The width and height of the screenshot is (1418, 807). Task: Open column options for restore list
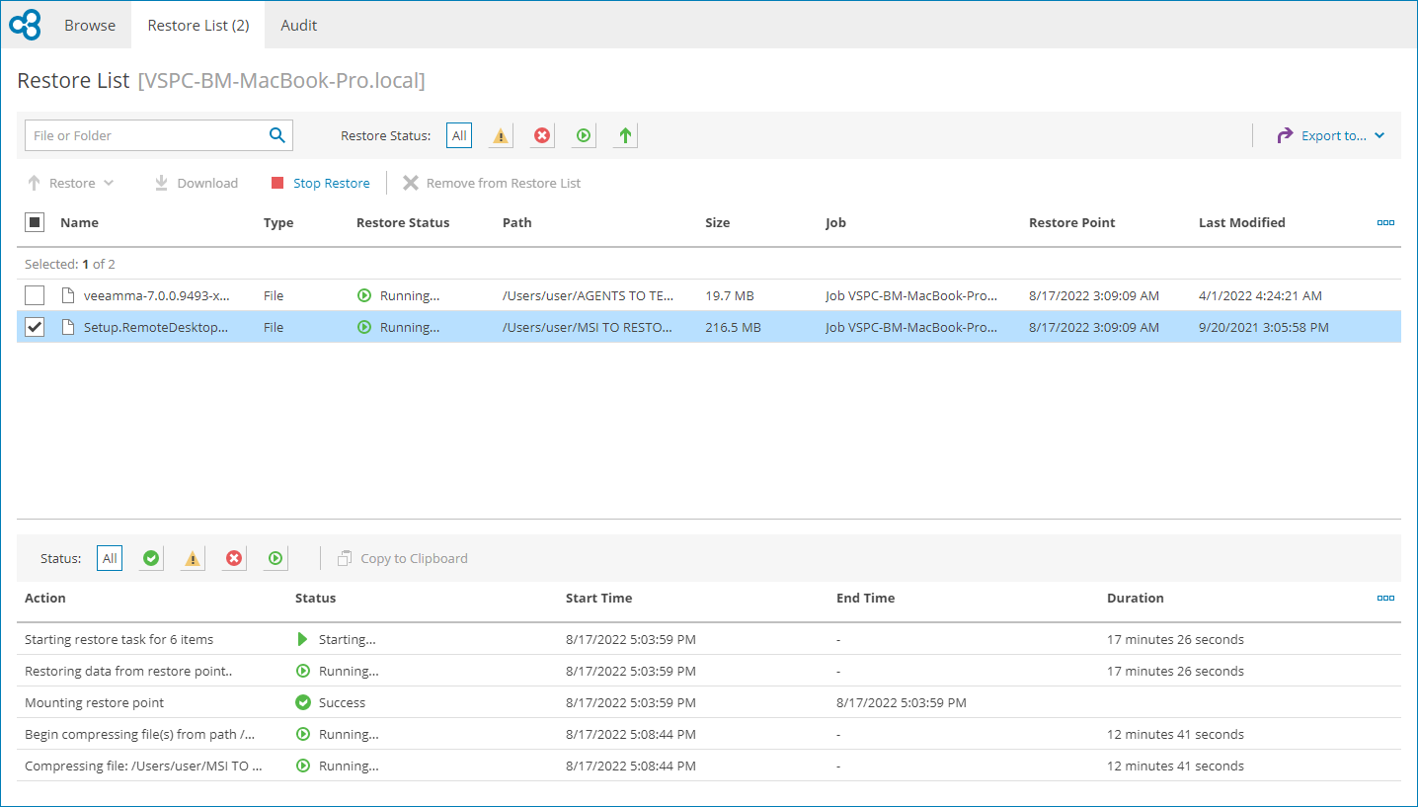1385,222
